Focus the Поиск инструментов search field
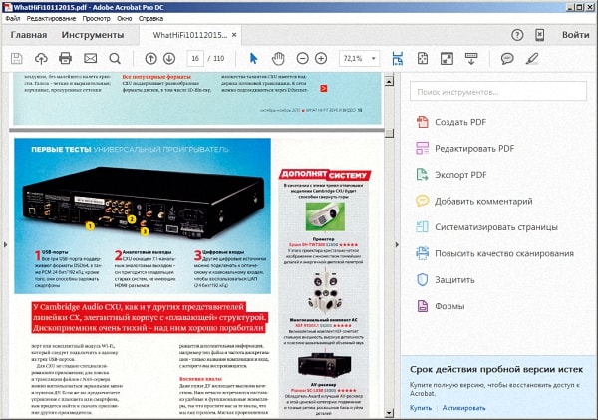598x420 pixels. [498, 91]
